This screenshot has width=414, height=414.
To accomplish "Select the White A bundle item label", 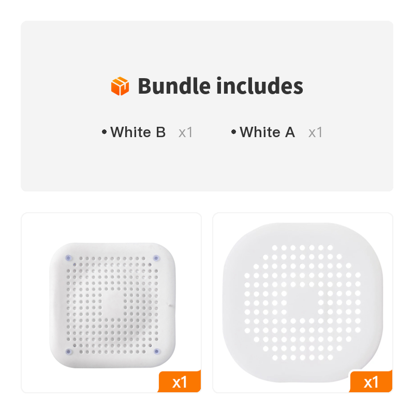I will point(267,132).
